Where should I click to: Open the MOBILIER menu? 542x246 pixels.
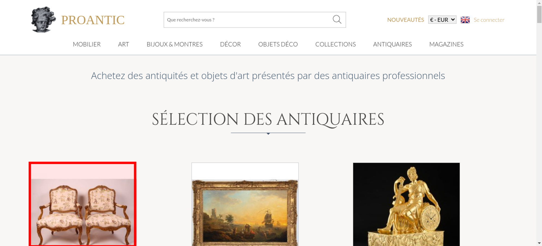point(87,44)
